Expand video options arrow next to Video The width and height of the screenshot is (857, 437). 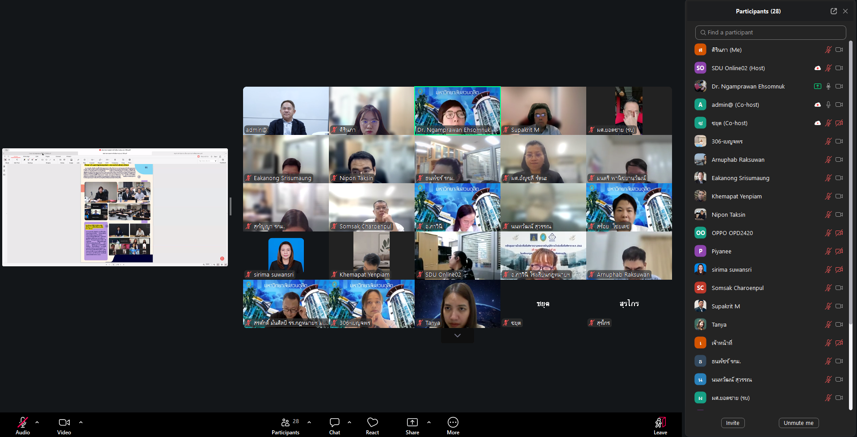[81, 422]
